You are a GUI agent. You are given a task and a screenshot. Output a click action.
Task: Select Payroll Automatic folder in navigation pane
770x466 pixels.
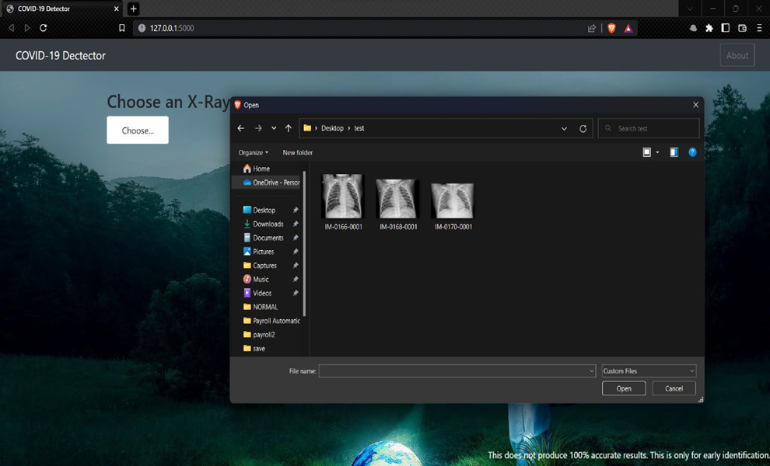coord(271,321)
